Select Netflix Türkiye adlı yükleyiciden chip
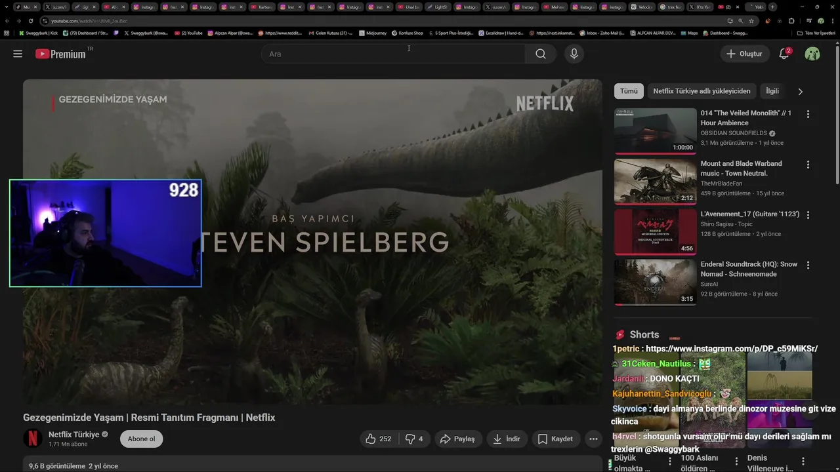 click(x=702, y=91)
